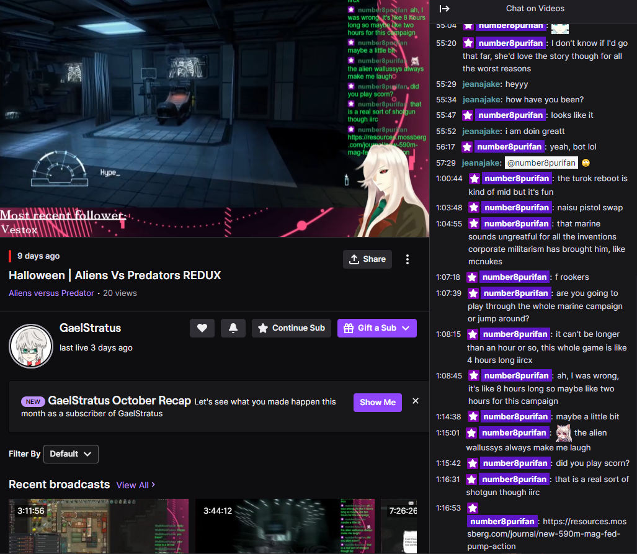Follow or unfollow with the heart button
This screenshot has width=637, height=554.
click(202, 328)
